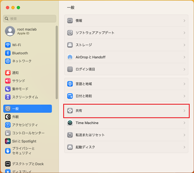Expand Time Machine row chevron
Screen dimensions: 194x173
point(184,123)
